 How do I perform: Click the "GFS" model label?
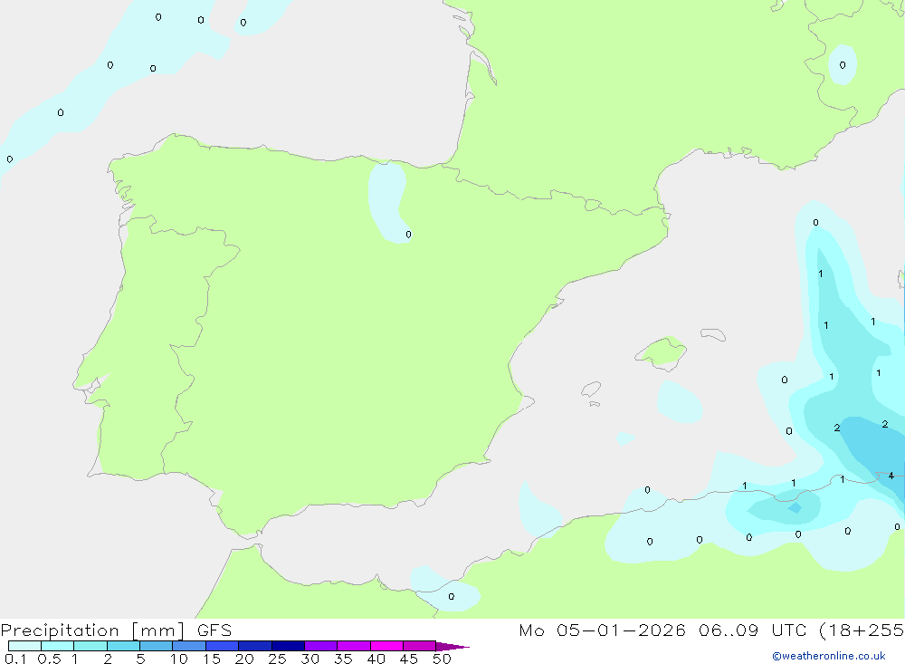point(214,630)
